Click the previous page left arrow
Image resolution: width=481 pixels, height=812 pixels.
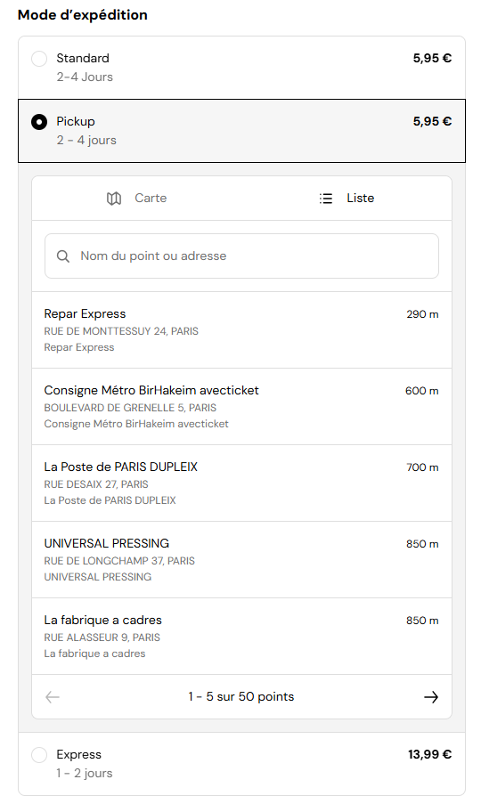tap(53, 697)
